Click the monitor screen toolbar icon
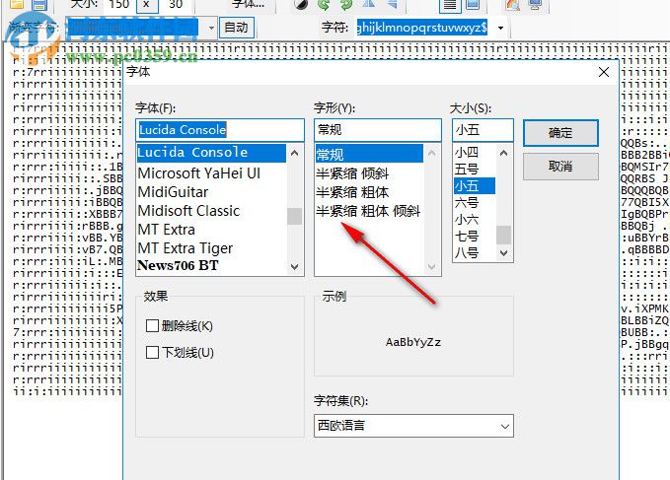Screen dimensions: 670x480 pos(536,5)
